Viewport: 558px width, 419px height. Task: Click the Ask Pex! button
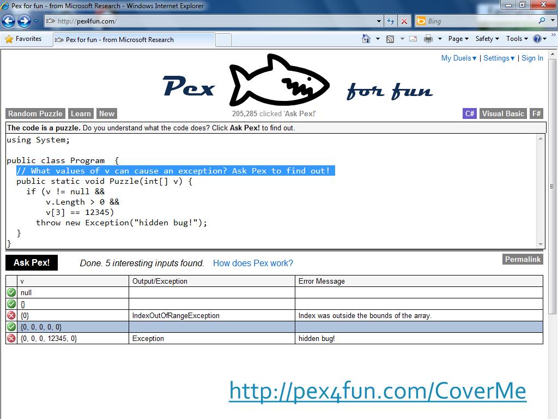tap(31, 262)
